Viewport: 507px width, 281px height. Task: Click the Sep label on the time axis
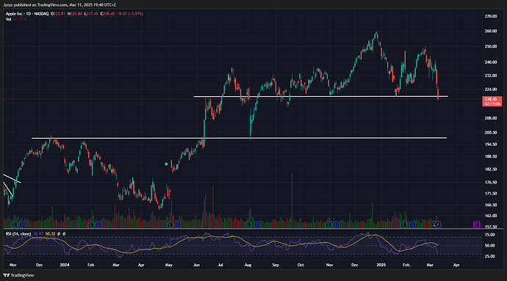(276, 265)
